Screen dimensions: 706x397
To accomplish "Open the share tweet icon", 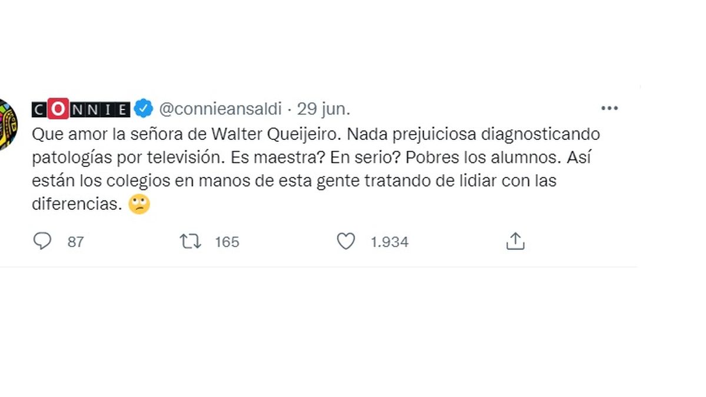I will (515, 241).
